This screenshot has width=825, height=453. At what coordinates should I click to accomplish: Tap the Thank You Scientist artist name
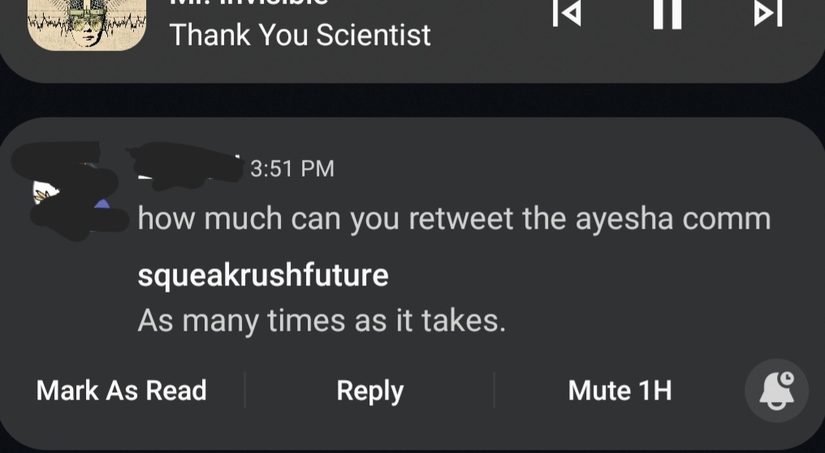pyautogui.click(x=300, y=36)
